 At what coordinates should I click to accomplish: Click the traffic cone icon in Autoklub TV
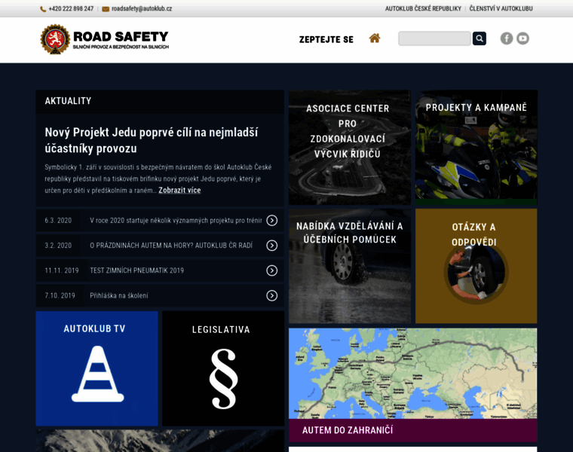[x=97, y=374]
